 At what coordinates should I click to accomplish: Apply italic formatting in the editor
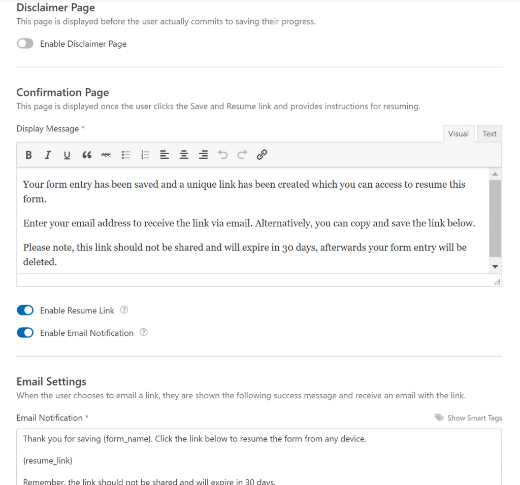[x=48, y=155]
